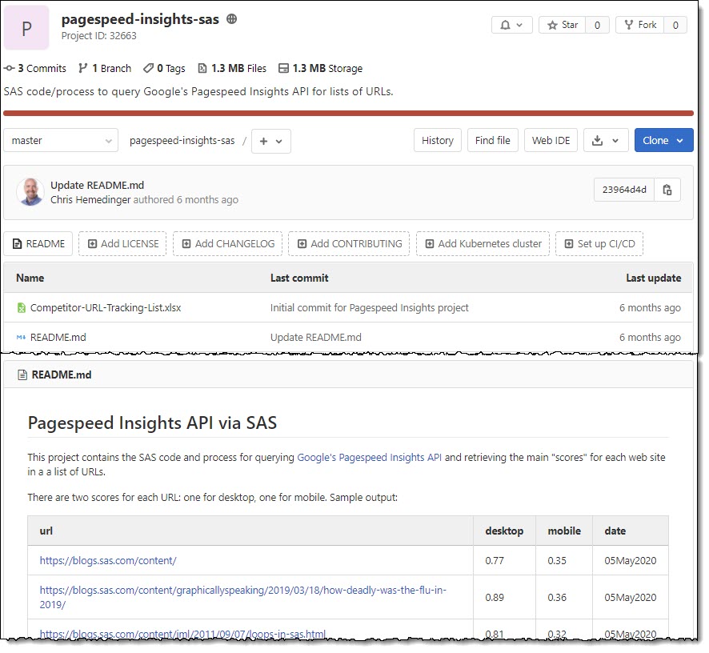
Task: Copy the commit SHA to clipboard
Action: pyautogui.click(x=667, y=190)
